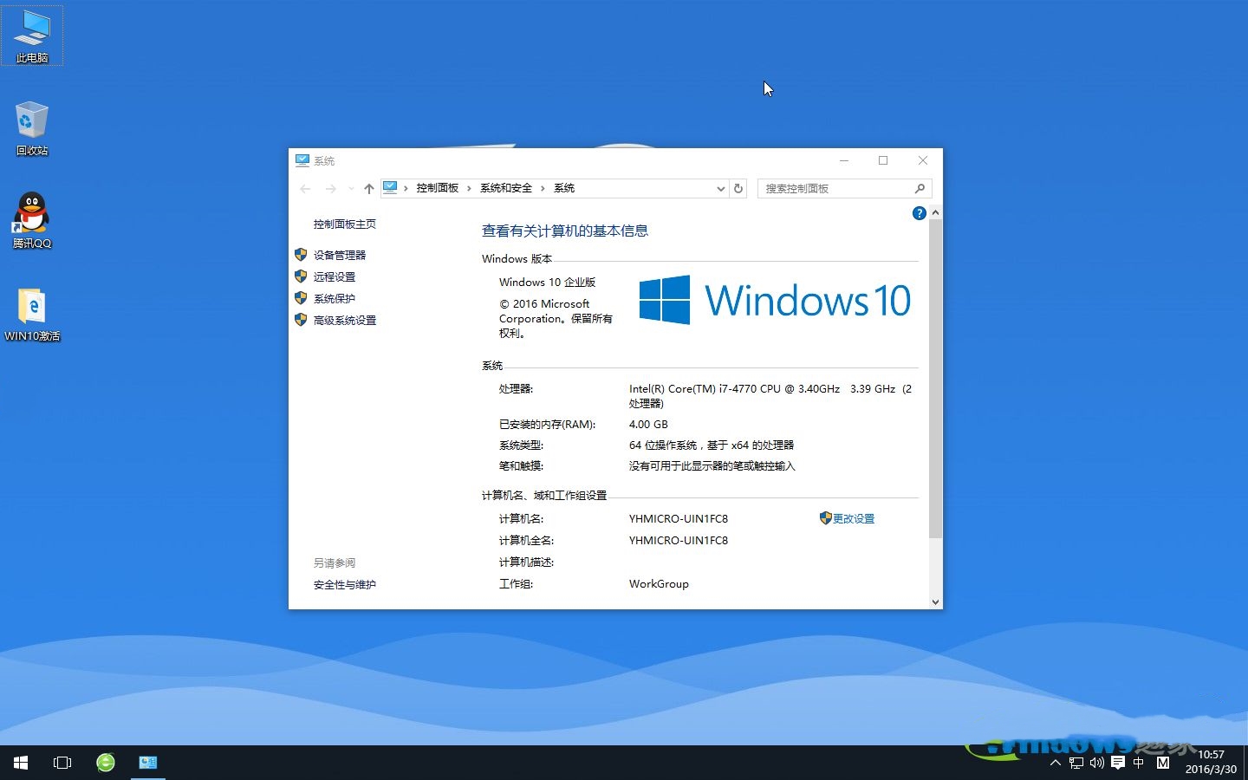Expand chevron before 控制面板 breadcrumb
This screenshot has width=1248, height=780.
tap(406, 188)
